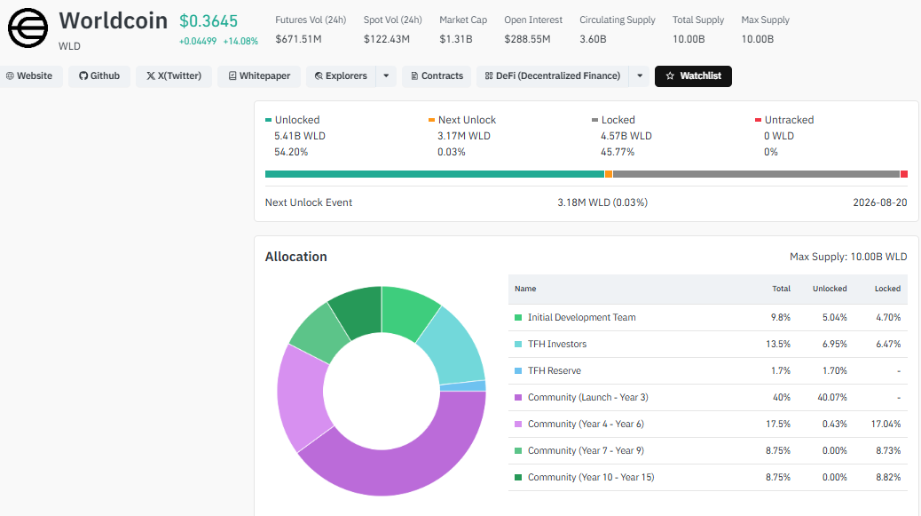The width and height of the screenshot is (921, 516).
Task: Click the Community (Launch - Year 3) color swatch
Action: (518, 397)
